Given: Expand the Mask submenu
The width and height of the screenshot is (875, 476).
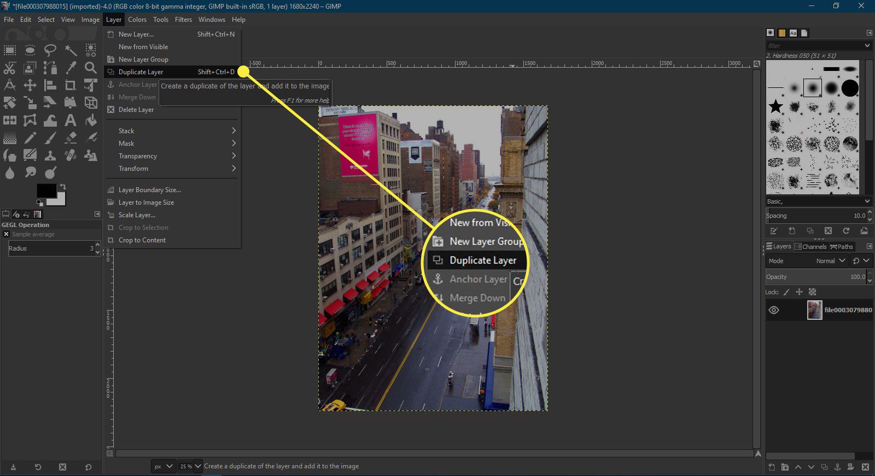Looking at the screenshot, I should pyautogui.click(x=172, y=144).
